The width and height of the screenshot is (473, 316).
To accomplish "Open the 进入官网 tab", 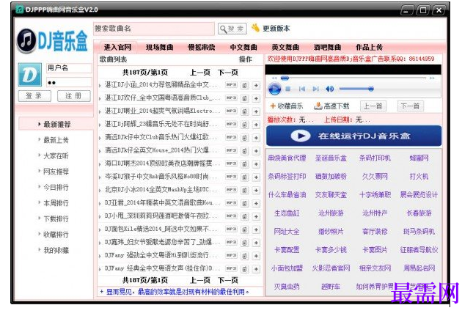I will point(117,48).
